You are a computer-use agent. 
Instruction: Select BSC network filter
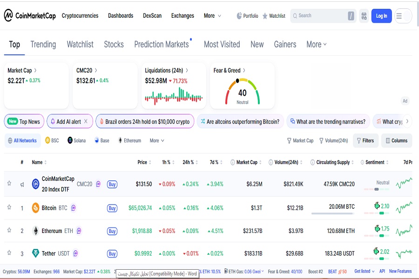point(52,140)
